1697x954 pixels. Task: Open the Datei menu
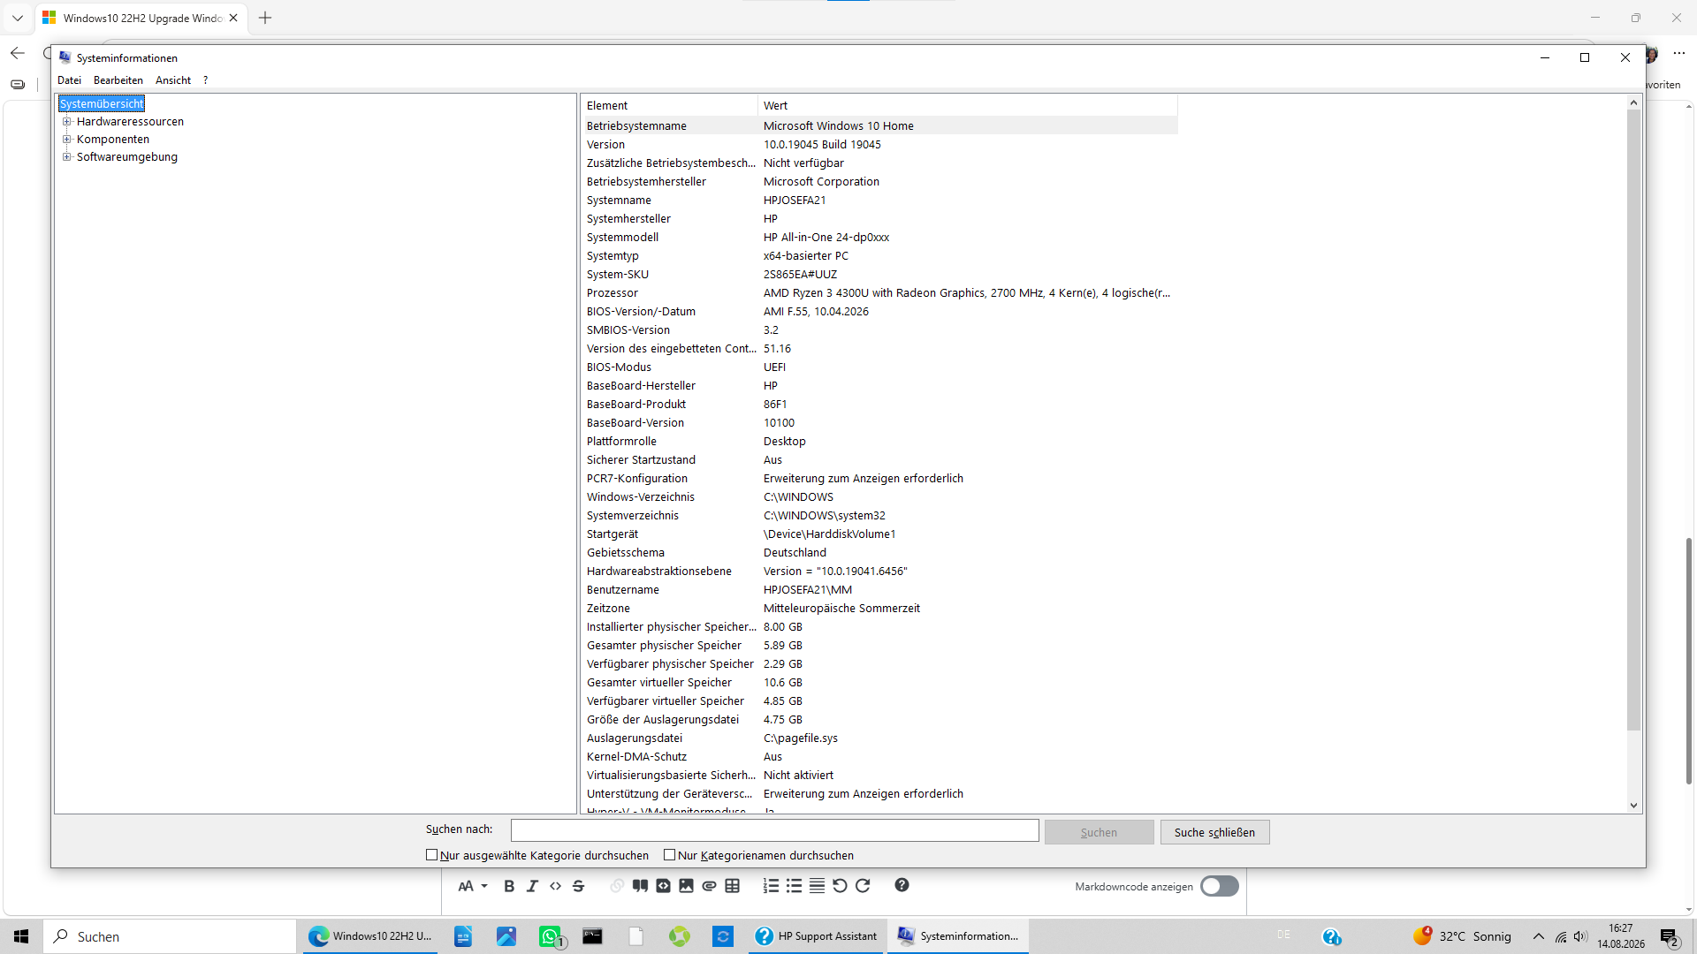click(69, 80)
